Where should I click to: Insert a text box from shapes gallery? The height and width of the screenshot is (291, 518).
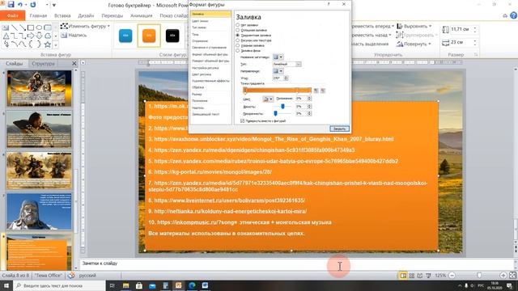pos(6,27)
